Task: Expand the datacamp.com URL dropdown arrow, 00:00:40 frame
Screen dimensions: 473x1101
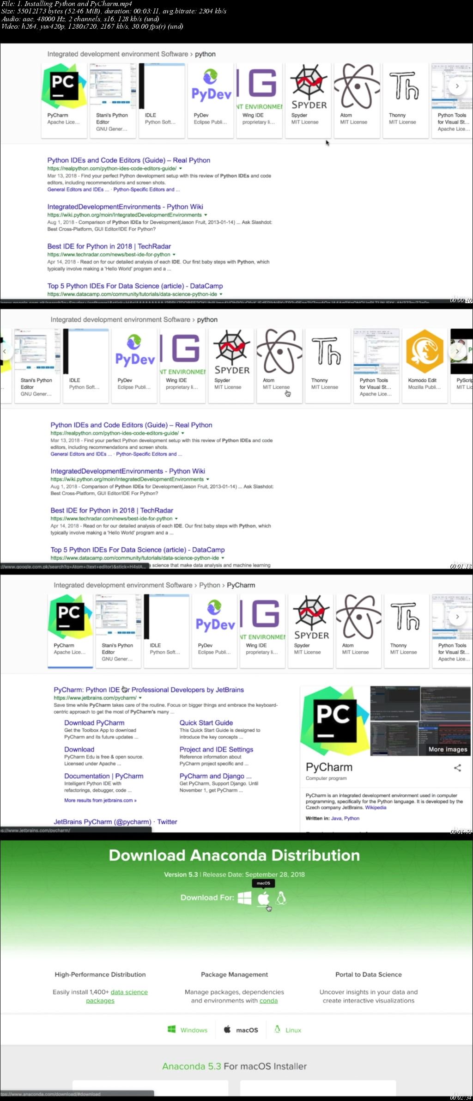Action: click(221, 294)
